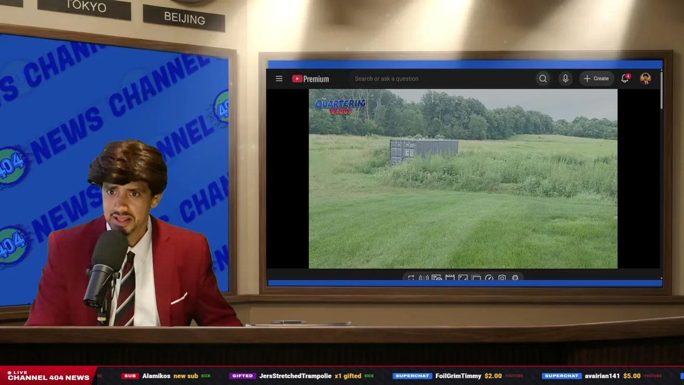Click 'JersStretchedTrampolie' gifted ticker name
The width and height of the screenshot is (684, 385).
point(295,376)
